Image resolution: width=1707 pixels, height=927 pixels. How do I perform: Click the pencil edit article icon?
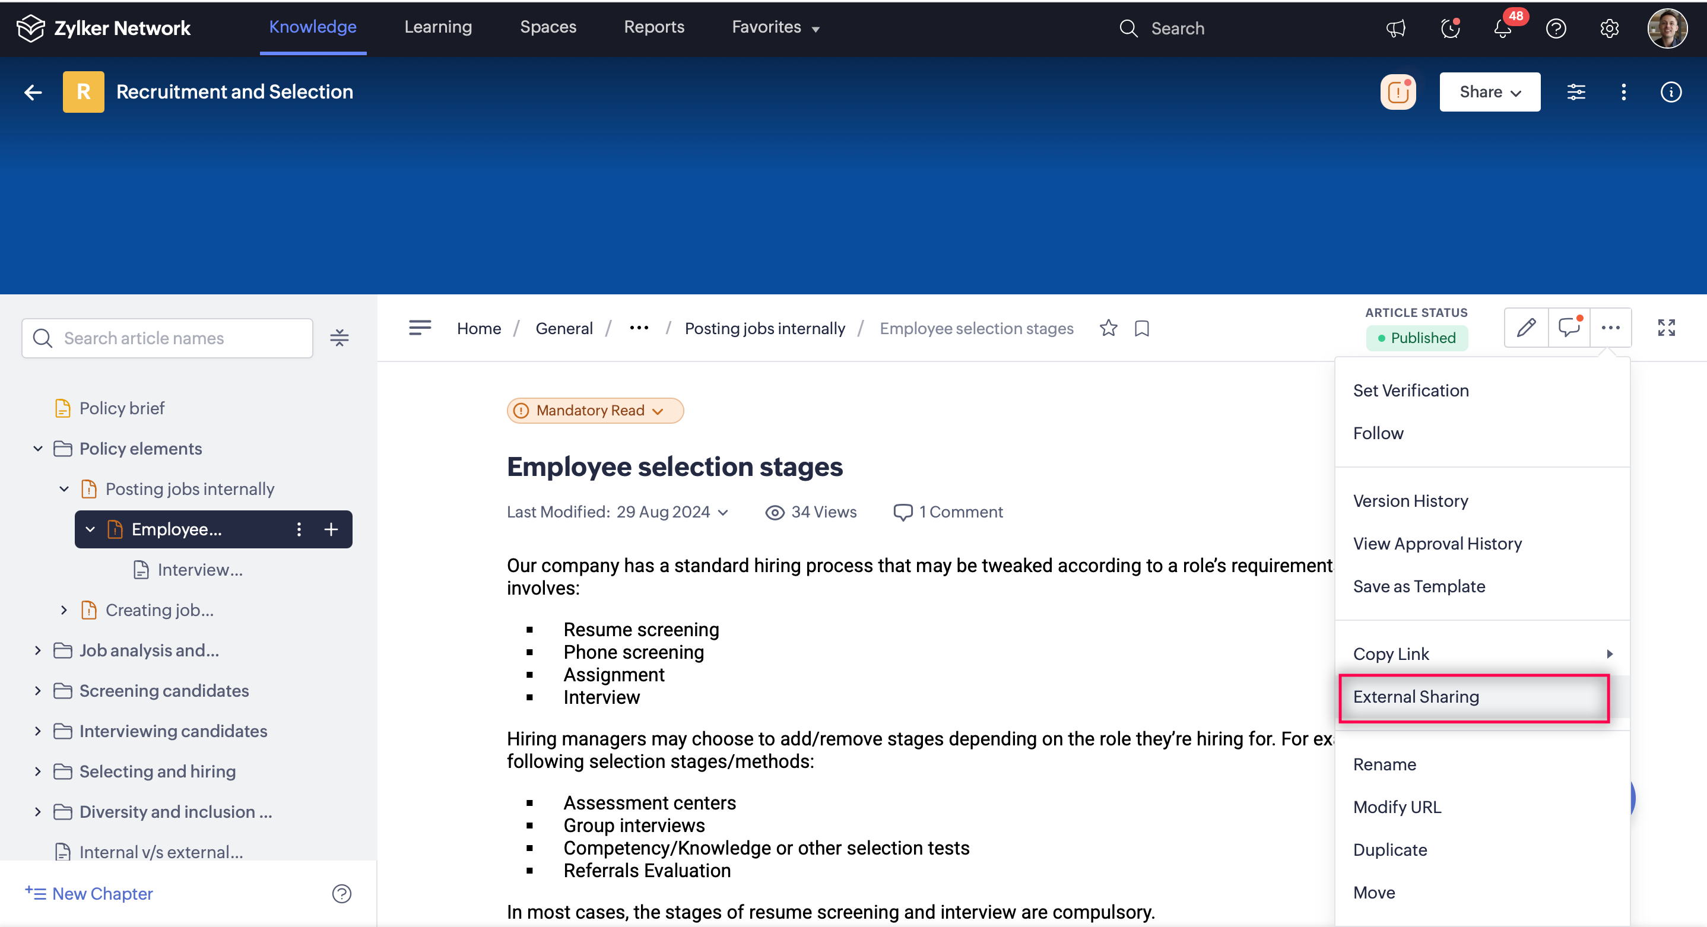[1525, 328]
